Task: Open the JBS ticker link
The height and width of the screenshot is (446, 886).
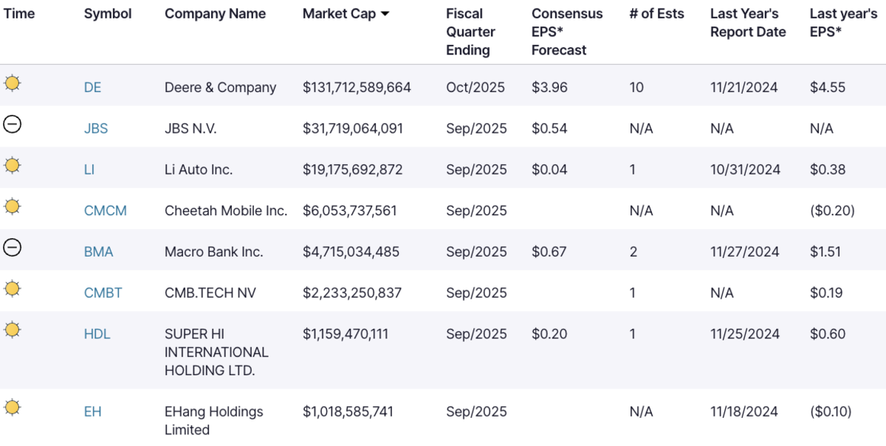Action: click(x=96, y=129)
